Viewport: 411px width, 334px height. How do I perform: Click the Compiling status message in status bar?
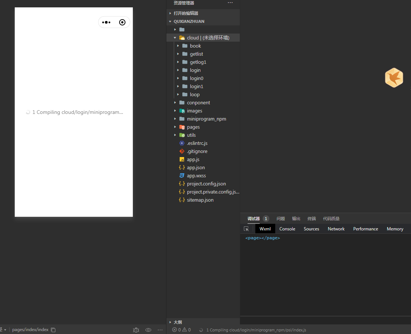coord(256,330)
